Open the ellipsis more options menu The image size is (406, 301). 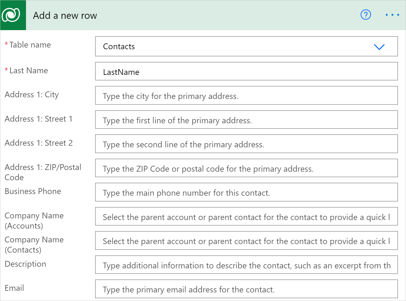click(x=392, y=15)
